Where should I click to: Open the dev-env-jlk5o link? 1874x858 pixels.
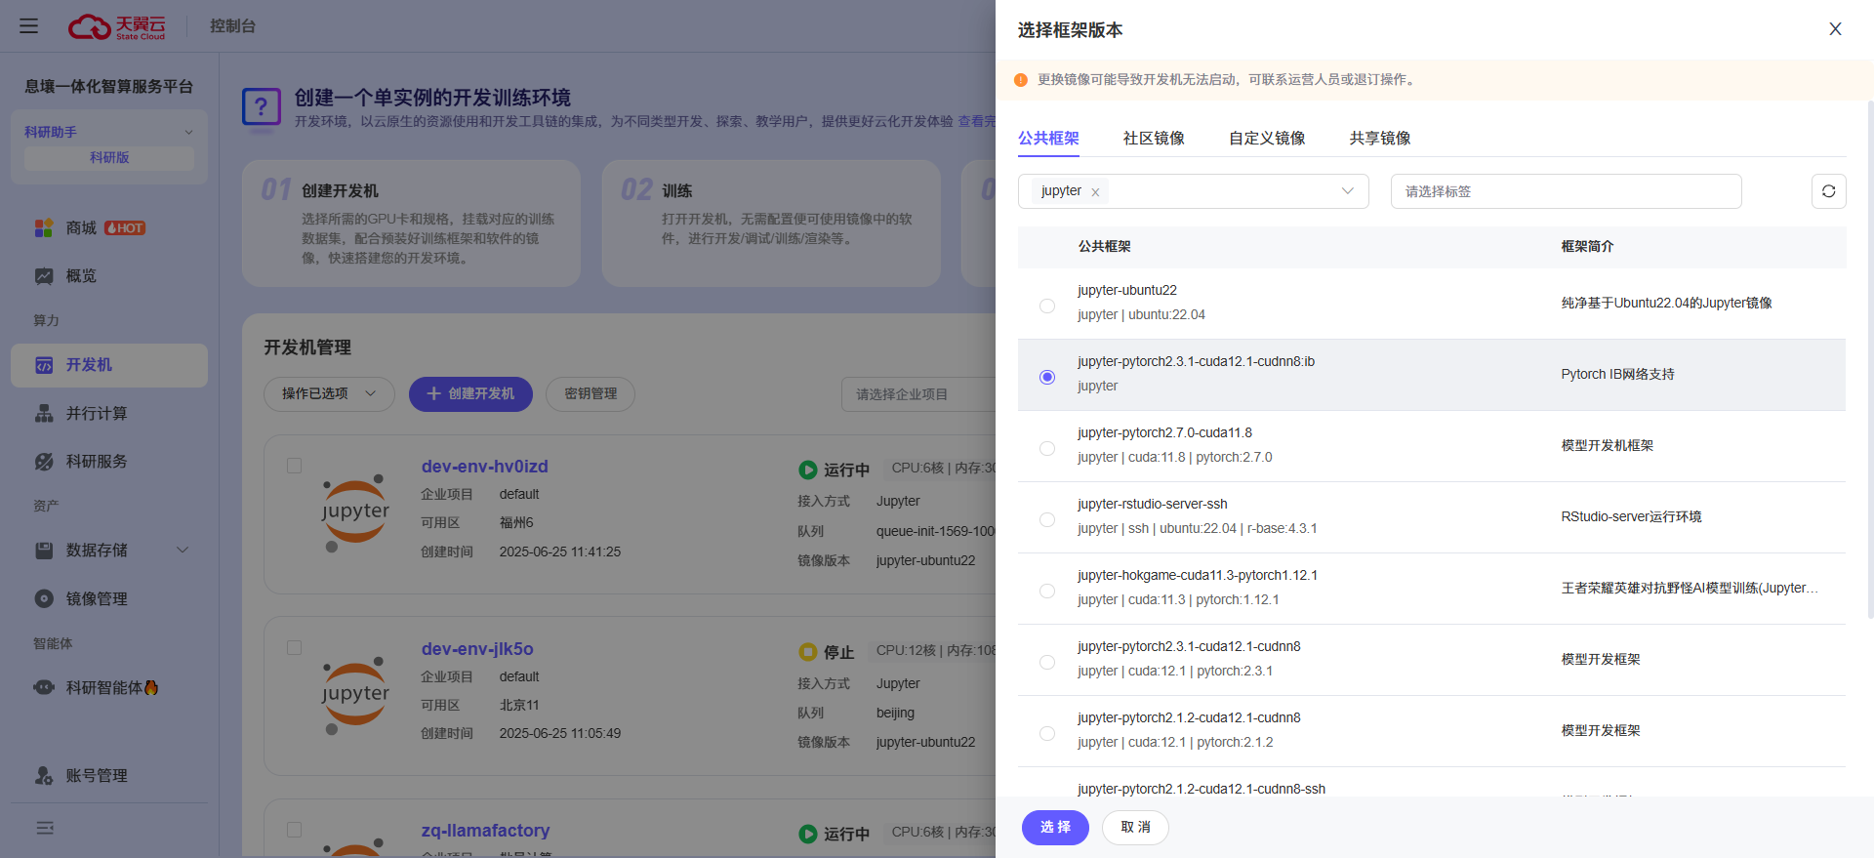tap(477, 649)
